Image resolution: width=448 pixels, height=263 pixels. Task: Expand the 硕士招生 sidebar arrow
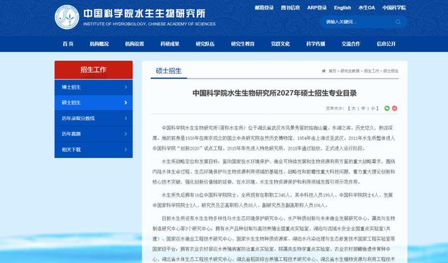[x=126, y=102]
